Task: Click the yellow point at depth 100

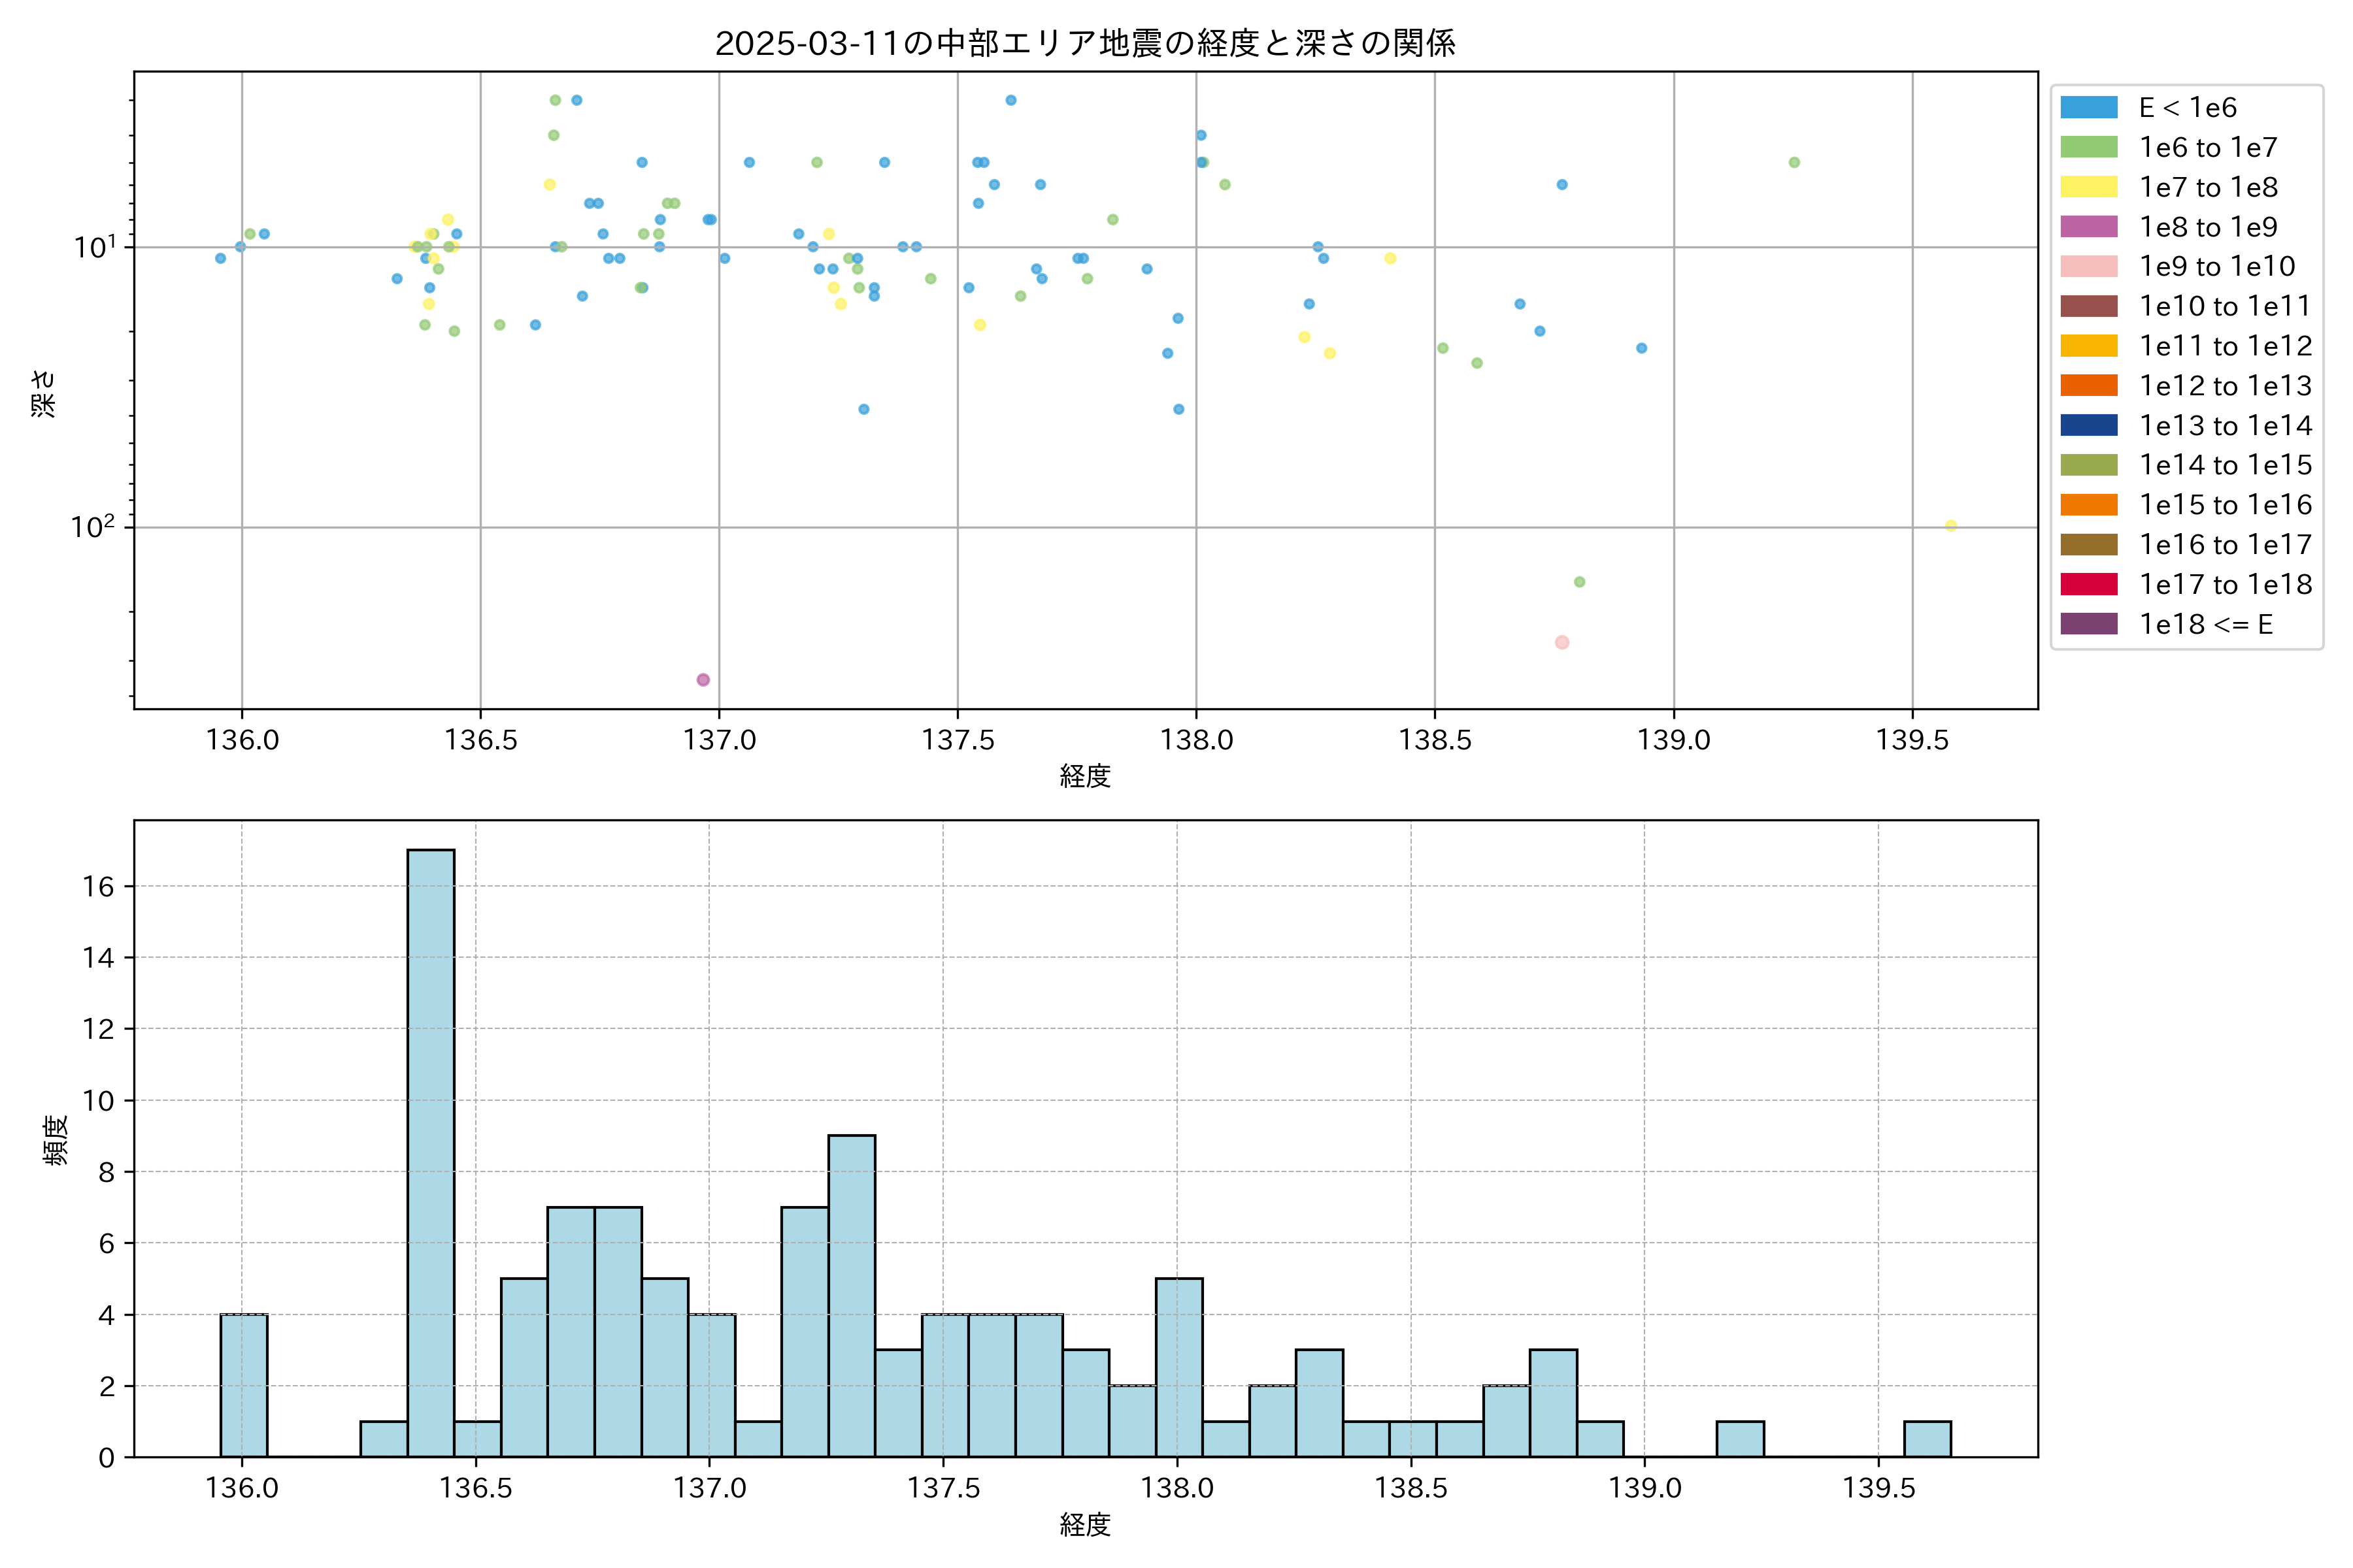Action: 1951,525
